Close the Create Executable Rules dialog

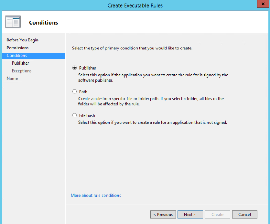262,5
